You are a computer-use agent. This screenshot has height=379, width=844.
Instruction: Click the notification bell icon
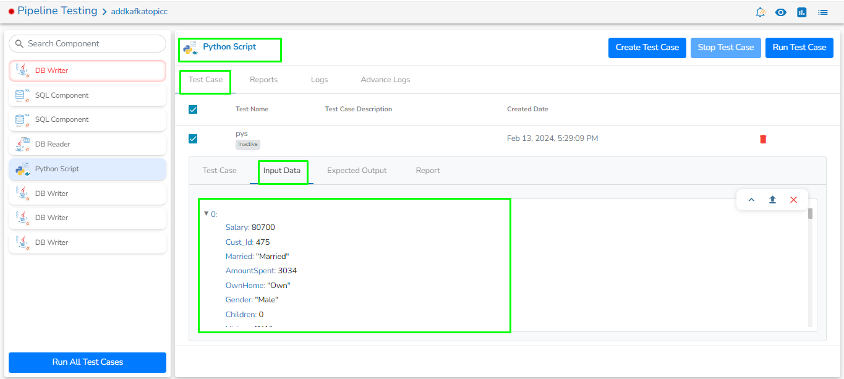tap(761, 12)
